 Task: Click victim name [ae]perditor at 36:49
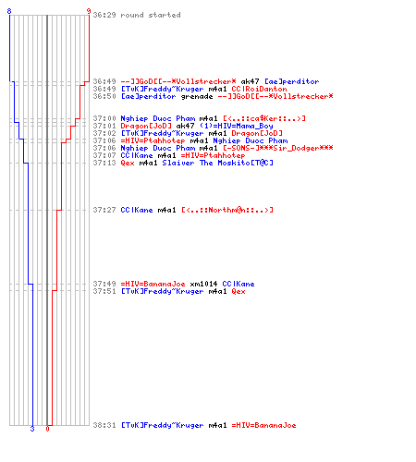[292, 81]
